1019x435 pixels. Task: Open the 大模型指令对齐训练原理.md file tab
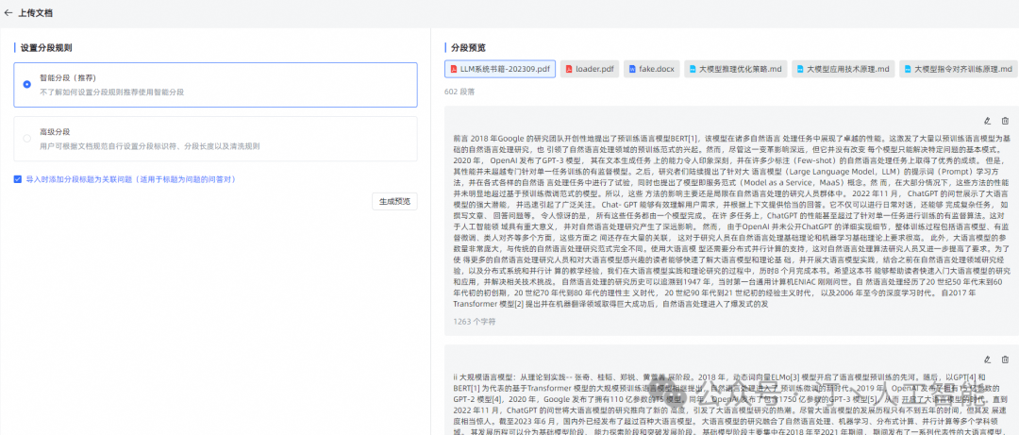[958, 69]
